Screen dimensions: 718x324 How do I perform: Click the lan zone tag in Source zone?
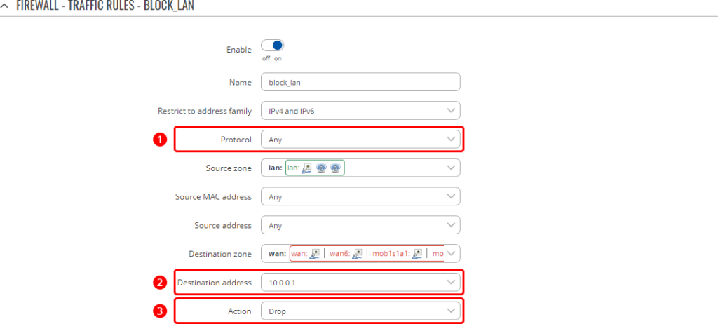point(315,168)
